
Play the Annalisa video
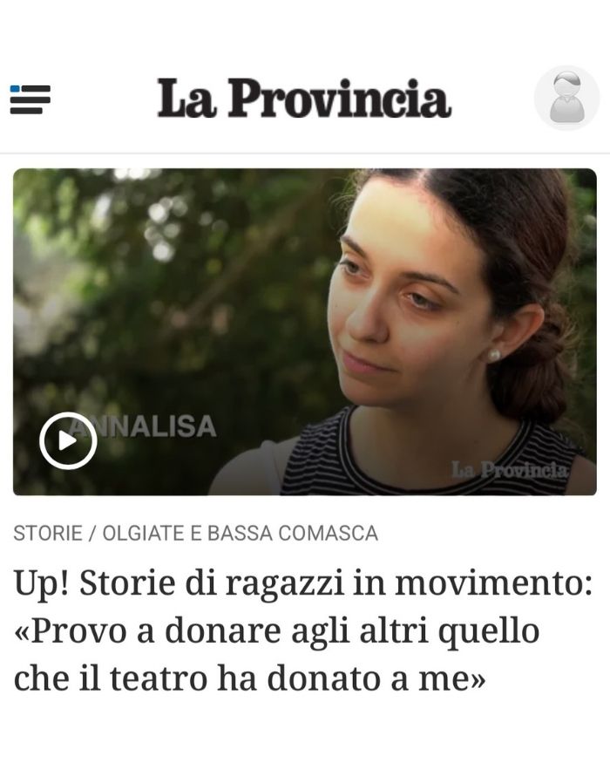point(68,440)
